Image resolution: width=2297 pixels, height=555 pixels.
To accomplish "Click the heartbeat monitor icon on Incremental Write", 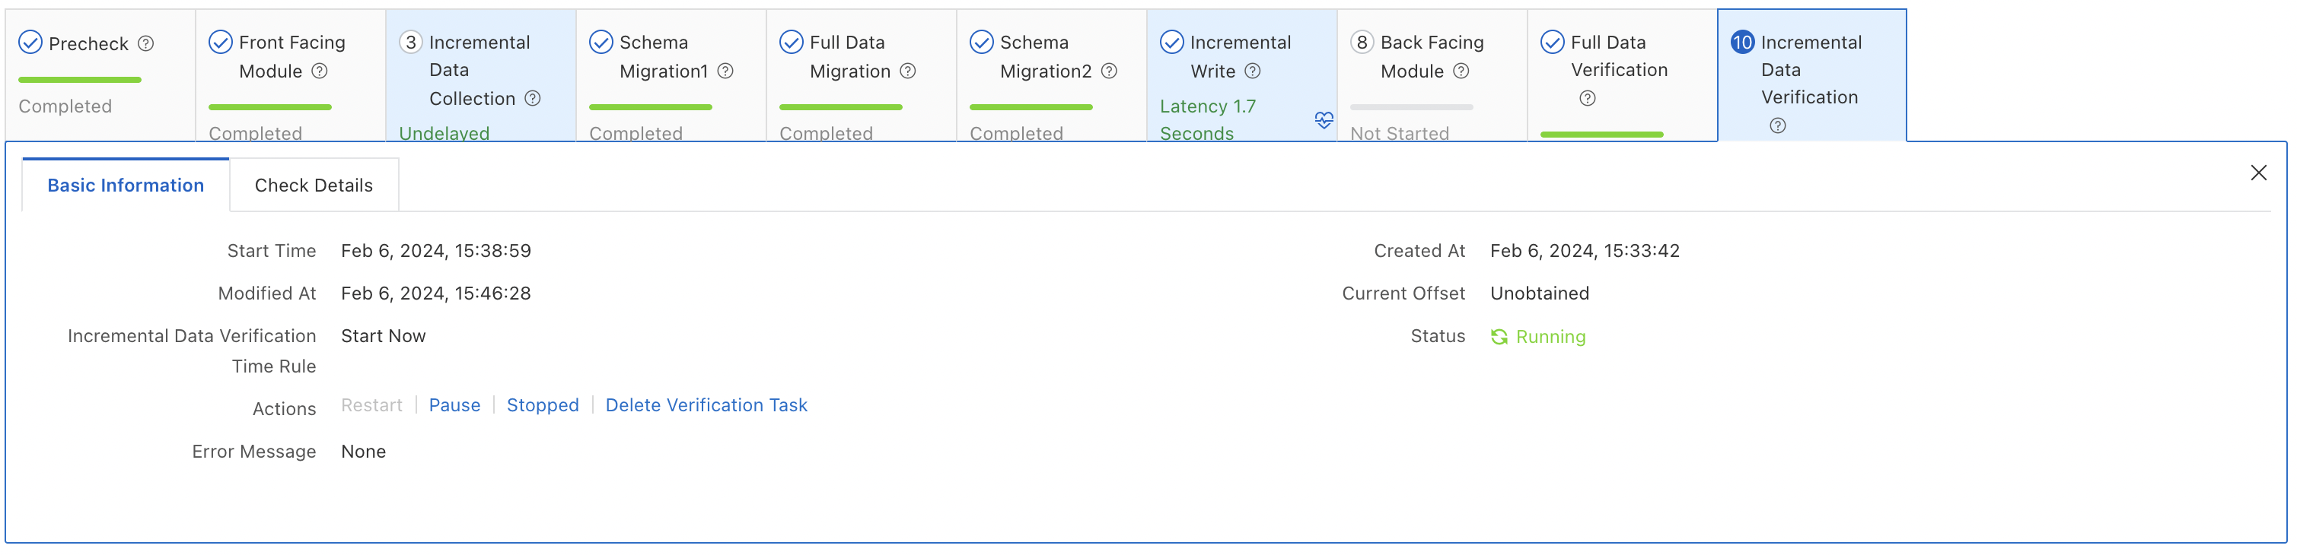I will click(x=1324, y=120).
